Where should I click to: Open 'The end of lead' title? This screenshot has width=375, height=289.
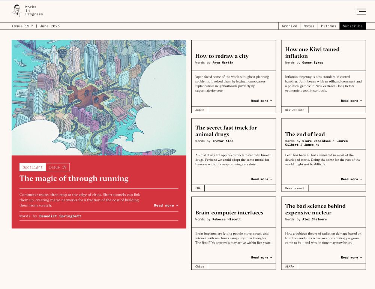(305, 134)
